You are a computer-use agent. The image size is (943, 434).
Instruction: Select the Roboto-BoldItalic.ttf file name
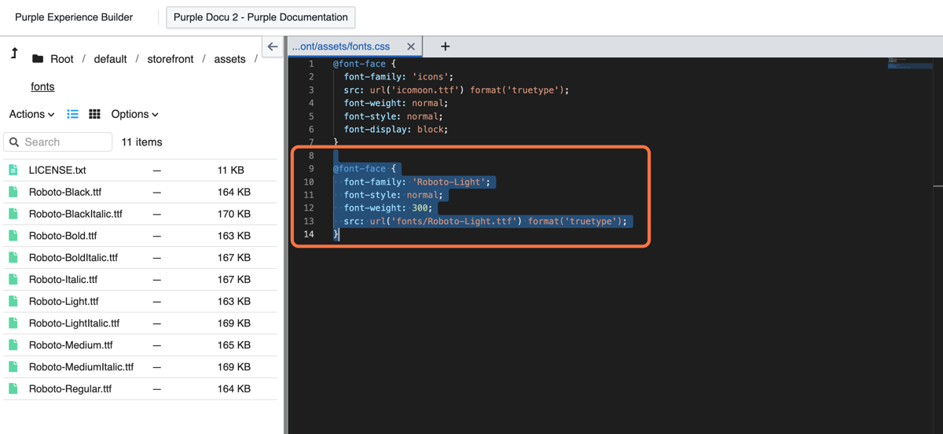pyautogui.click(x=73, y=257)
